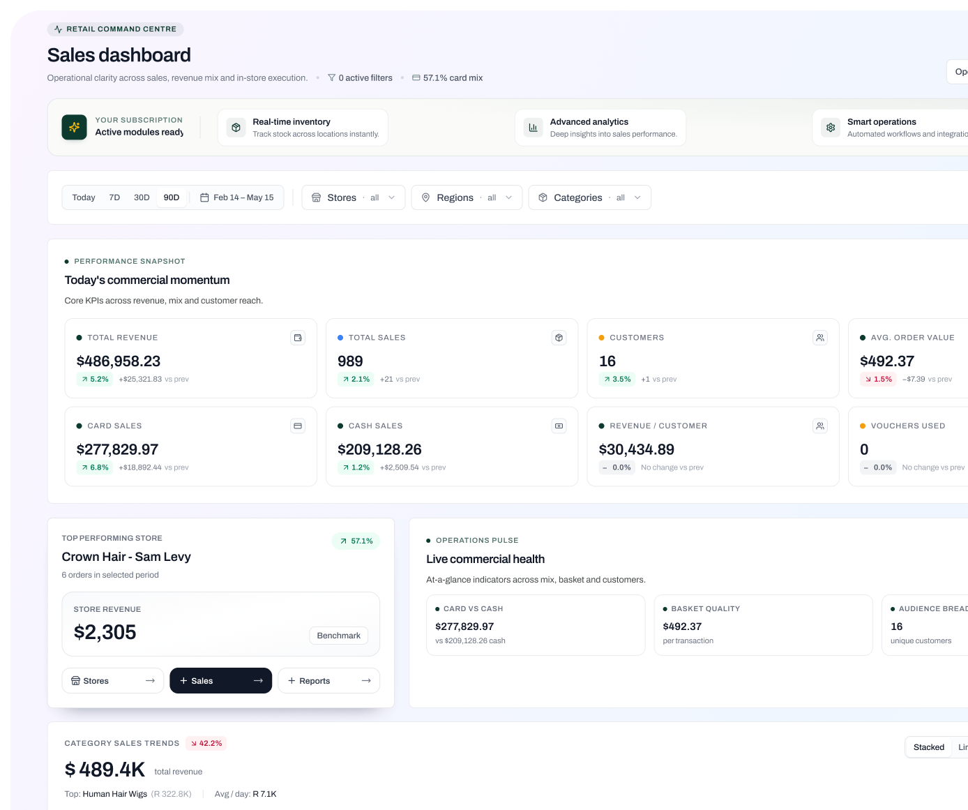Open the Real-time inventory module card
Image resolution: width=968 pixels, height=810 pixels.
click(303, 128)
